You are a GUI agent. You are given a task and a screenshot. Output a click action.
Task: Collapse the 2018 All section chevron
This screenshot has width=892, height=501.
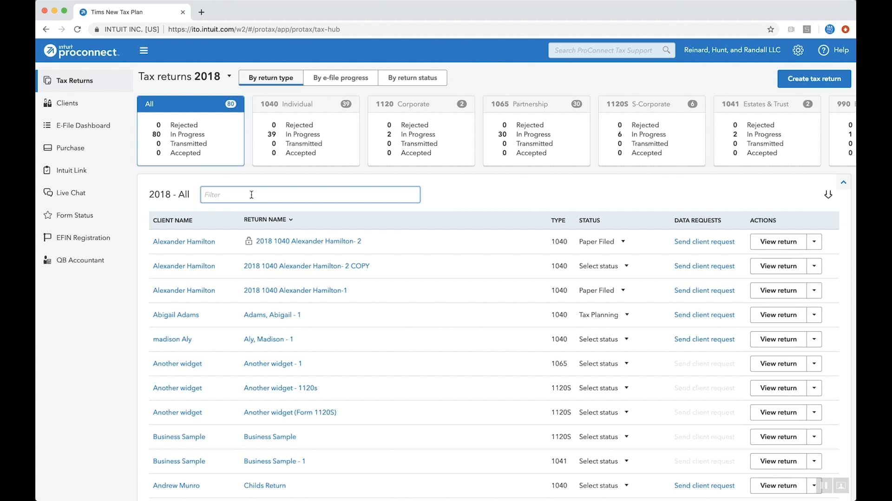pos(844,182)
